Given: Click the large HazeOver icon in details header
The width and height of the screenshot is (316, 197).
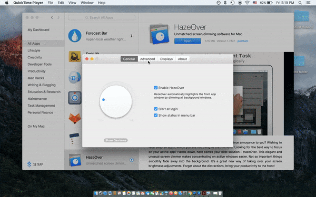Looking at the screenshot, I should click(159, 34).
